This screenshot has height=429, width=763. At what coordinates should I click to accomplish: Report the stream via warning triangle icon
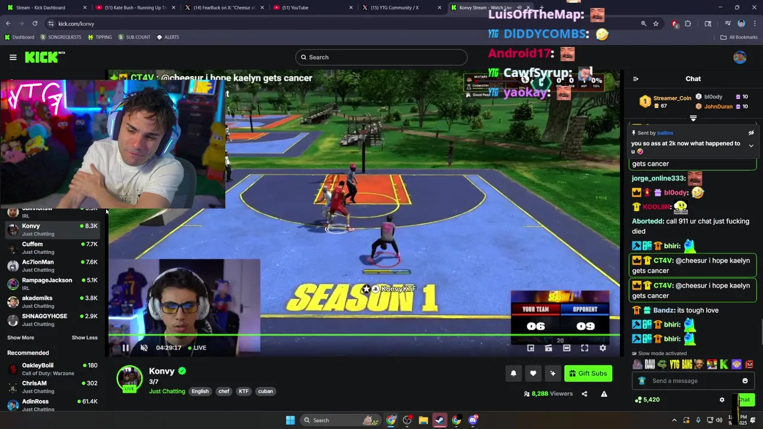click(x=604, y=394)
